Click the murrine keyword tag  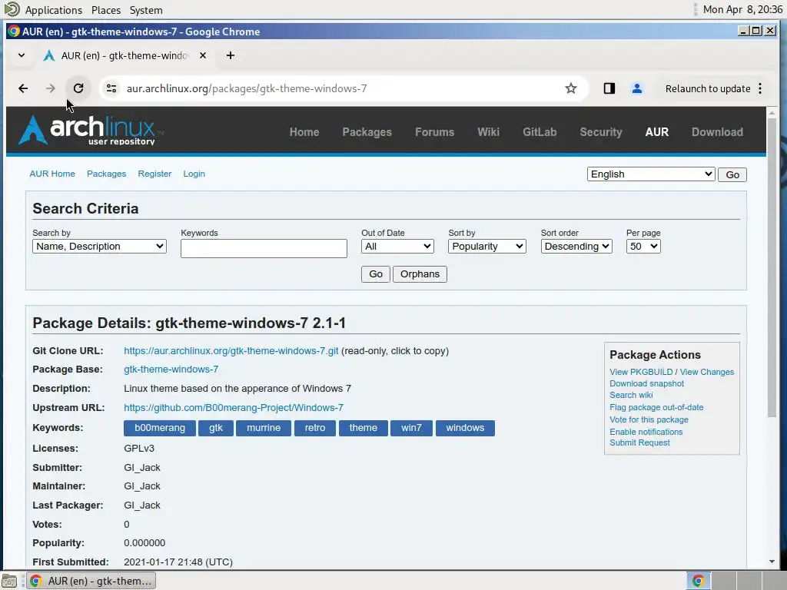264,428
